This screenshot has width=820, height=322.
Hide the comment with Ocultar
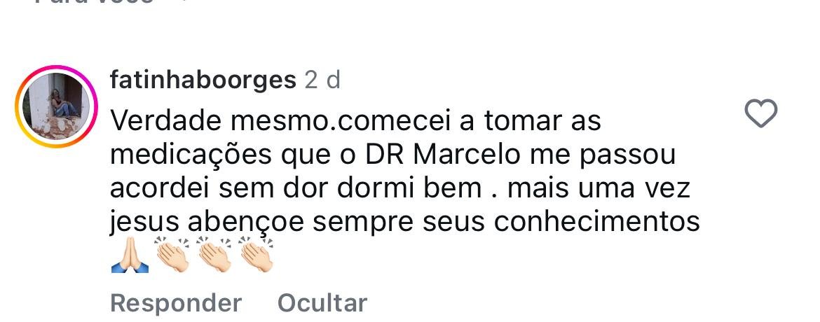pos(322,303)
